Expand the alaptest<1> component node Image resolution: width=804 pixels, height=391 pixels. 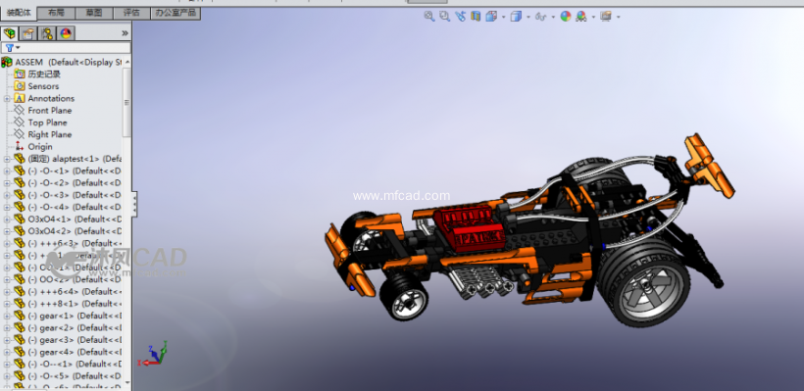coord(7,159)
